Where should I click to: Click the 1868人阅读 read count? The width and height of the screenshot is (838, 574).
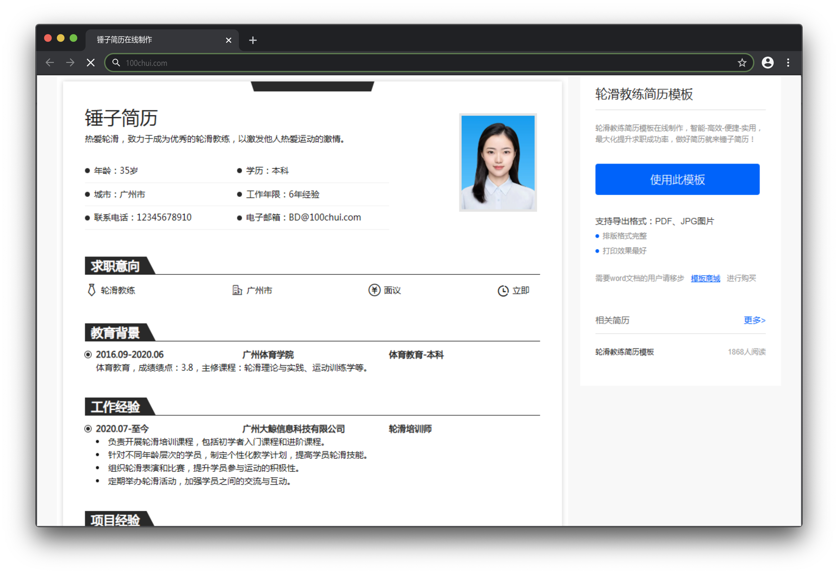[747, 351]
